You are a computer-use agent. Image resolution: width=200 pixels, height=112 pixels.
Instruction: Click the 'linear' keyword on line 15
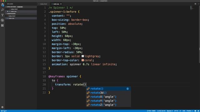pos(96,64)
